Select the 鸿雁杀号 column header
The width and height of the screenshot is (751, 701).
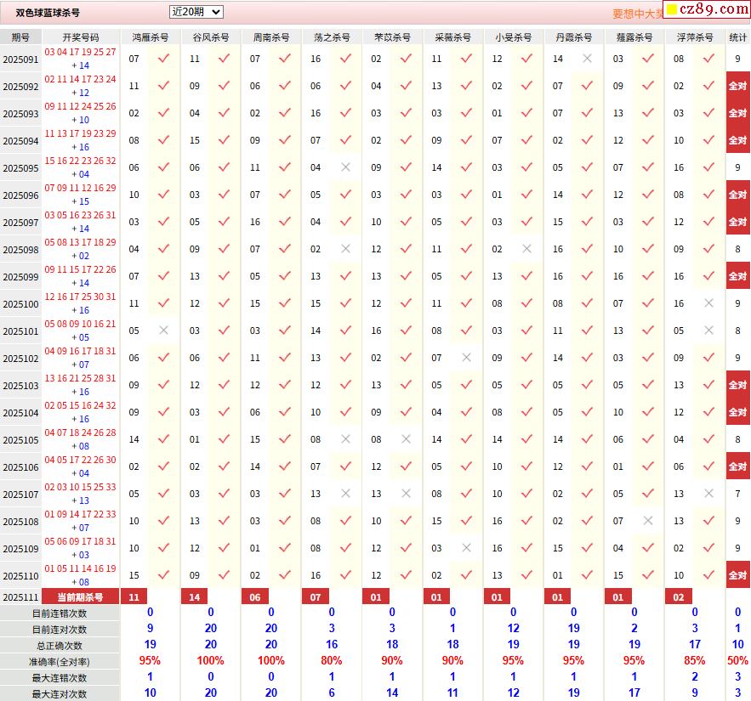click(x=150, y=37)
